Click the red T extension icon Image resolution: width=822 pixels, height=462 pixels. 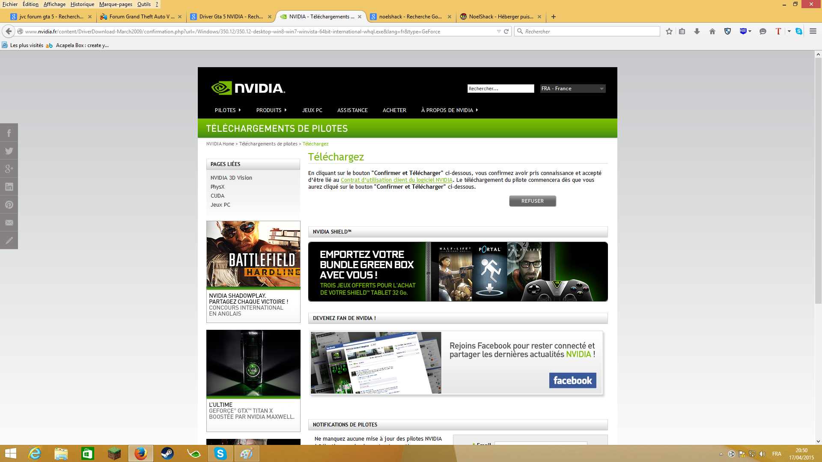[778, 31]
